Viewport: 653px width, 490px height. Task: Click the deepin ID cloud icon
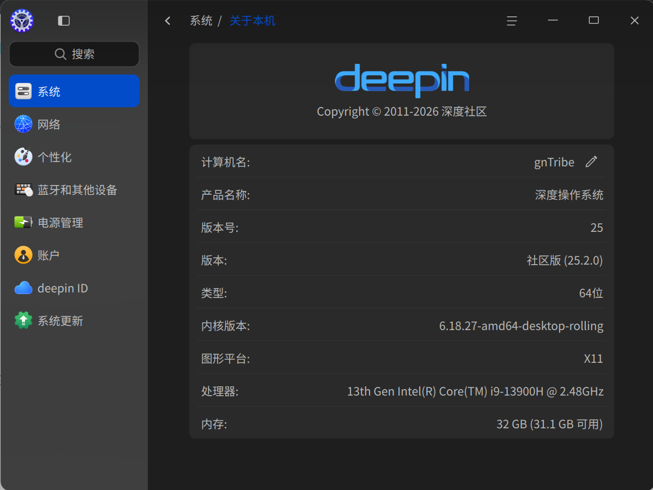coord(23,288)
